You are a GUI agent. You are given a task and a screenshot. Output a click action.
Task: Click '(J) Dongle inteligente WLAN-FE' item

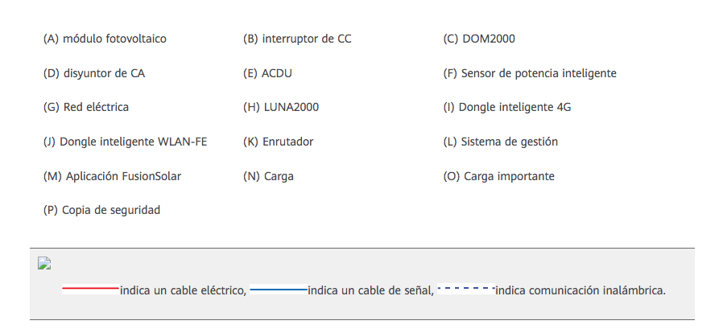pos(125,142)
